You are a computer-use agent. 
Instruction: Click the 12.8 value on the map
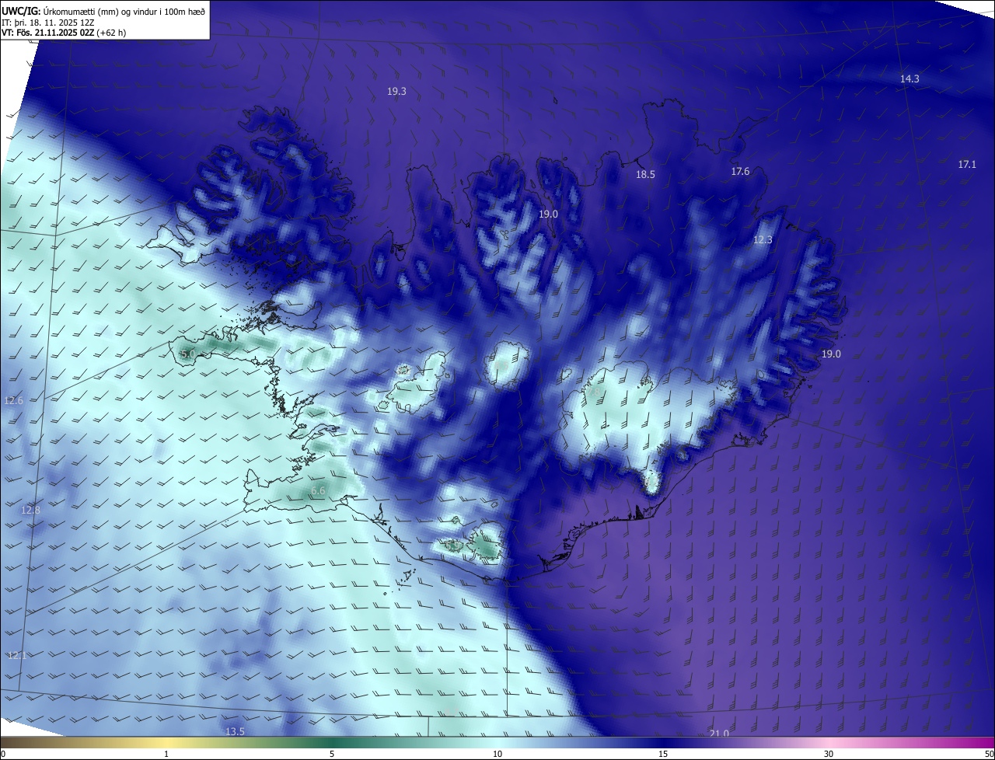coord(30,510)
